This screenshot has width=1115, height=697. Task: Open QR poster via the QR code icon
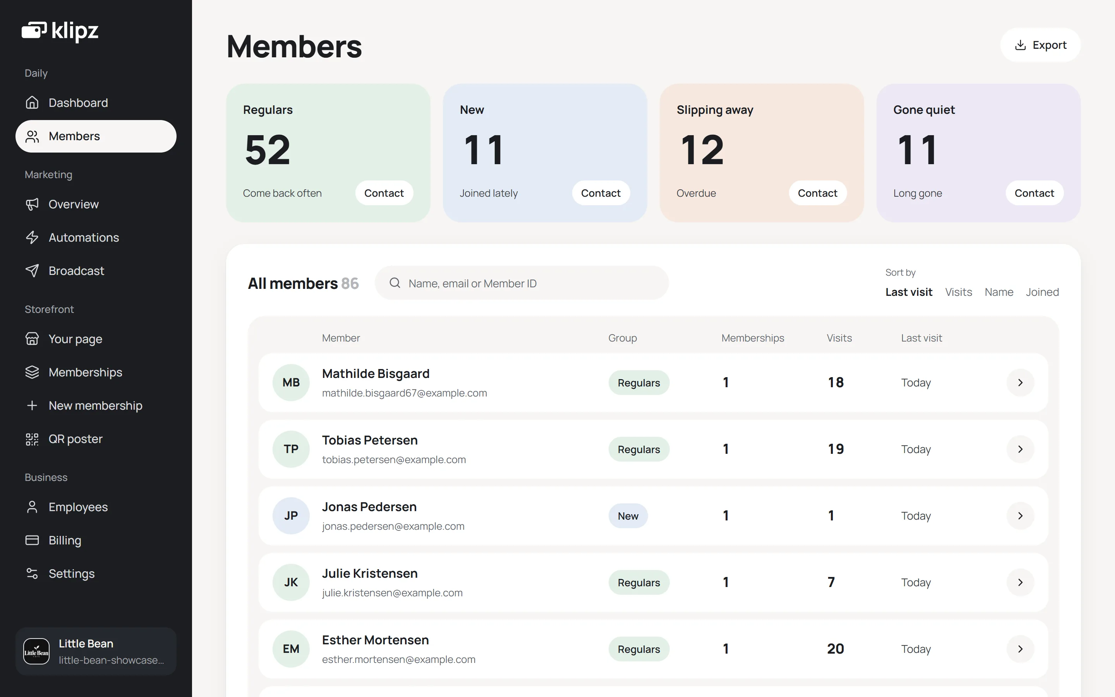click(x=32, y=439)
